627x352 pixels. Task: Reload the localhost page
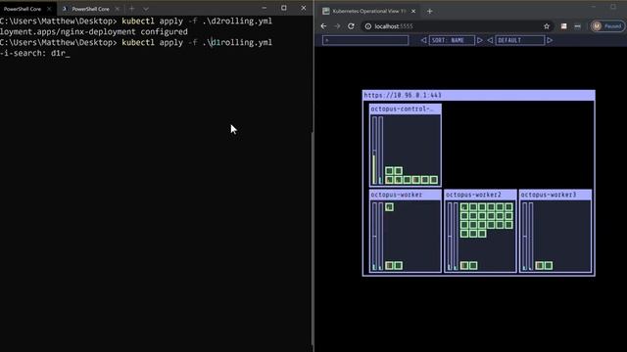pos(351,26)
